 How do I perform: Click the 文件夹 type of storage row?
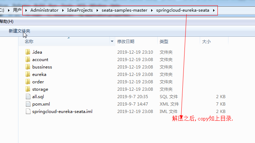[x=166, y=89]
